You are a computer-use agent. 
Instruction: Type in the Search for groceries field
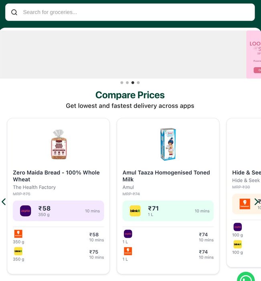pyautogui.click(x=132, y=12)
